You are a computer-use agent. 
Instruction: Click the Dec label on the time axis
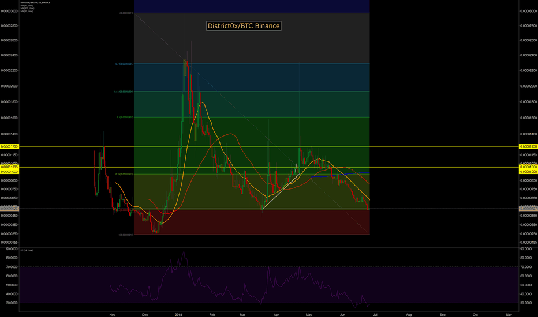point(145,315)
